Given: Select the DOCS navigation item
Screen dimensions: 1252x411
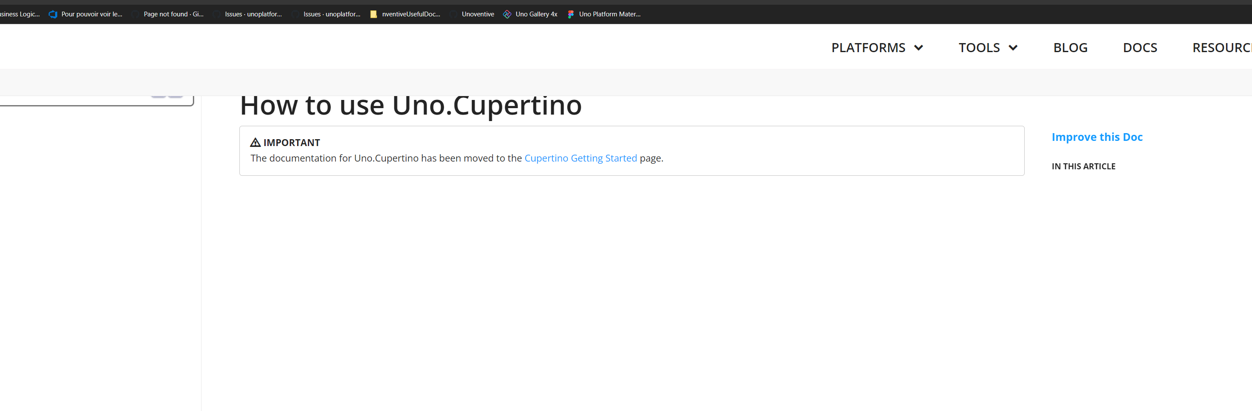Looking at the screenshot, I should [x=1140, y=47].
